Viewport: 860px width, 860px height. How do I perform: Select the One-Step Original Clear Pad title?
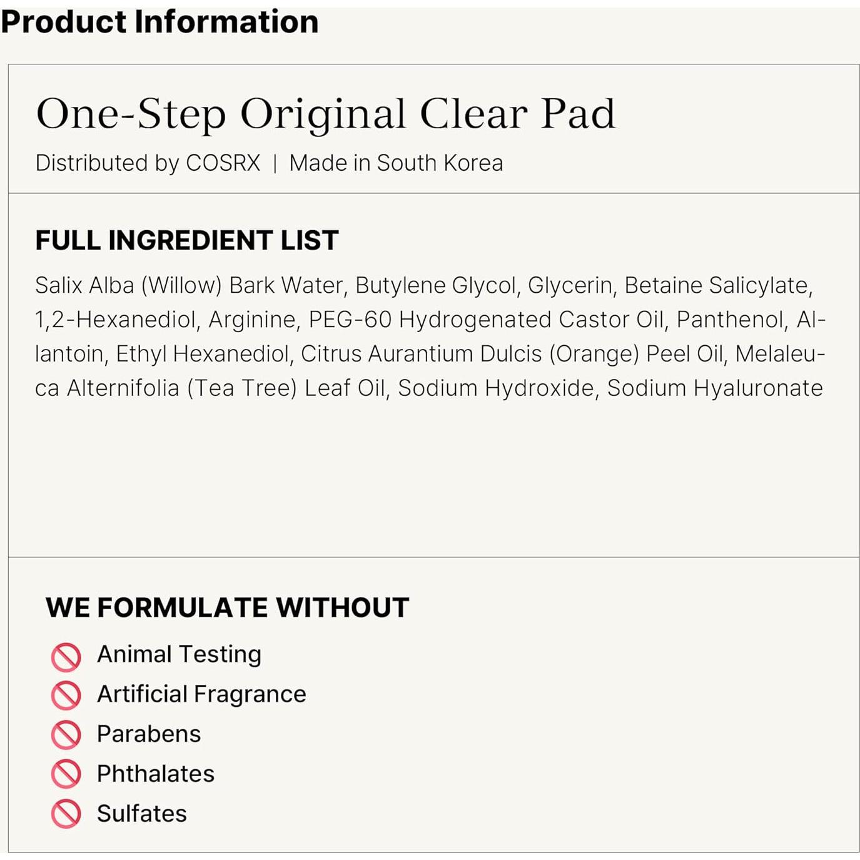(x=326, y=114)
